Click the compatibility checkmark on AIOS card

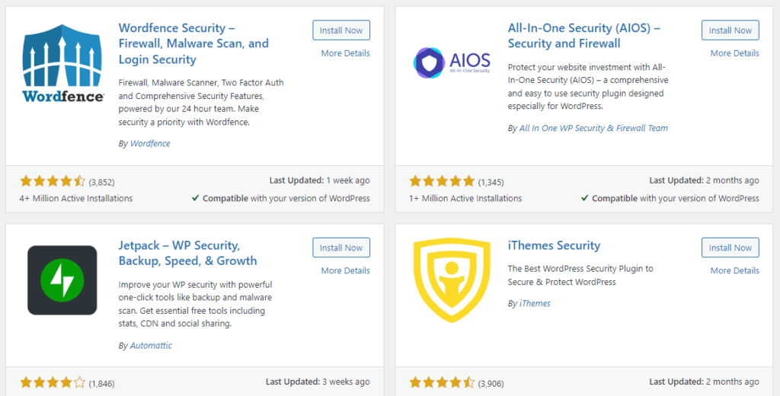(x=584, y=199)
